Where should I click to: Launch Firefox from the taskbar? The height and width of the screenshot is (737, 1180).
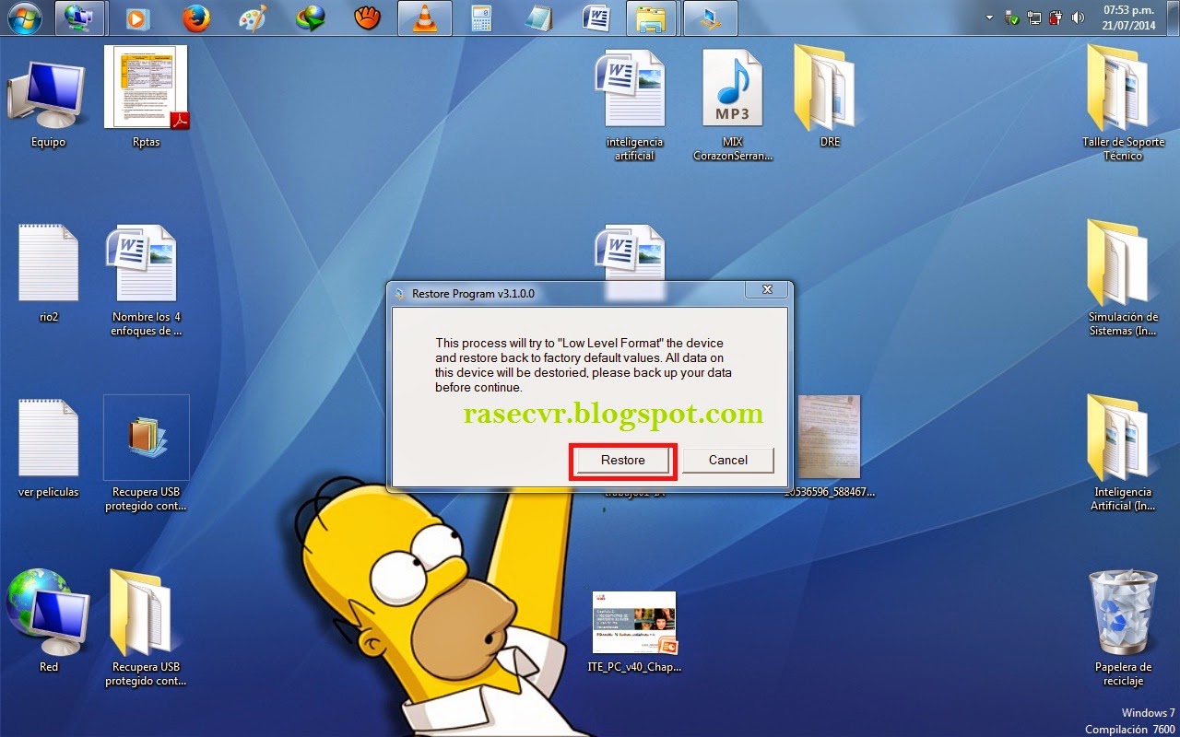tap(195, 18)
